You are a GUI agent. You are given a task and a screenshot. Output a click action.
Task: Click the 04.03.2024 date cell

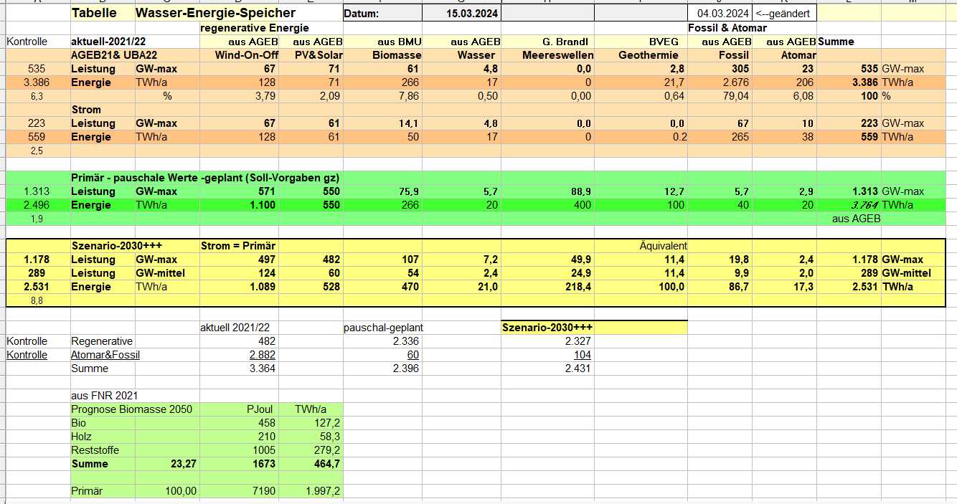click(x=721, y=14)
